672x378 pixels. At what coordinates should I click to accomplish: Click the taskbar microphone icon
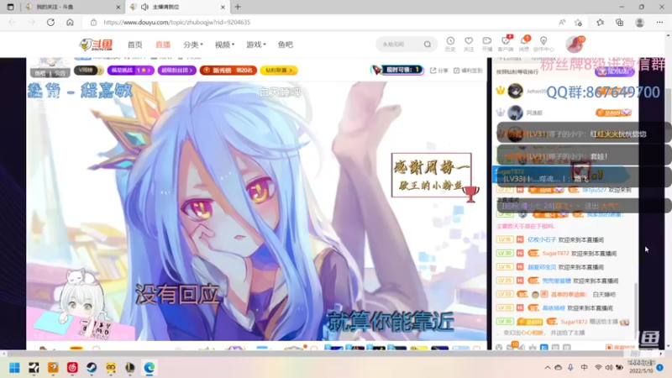(x=570, y=367)
